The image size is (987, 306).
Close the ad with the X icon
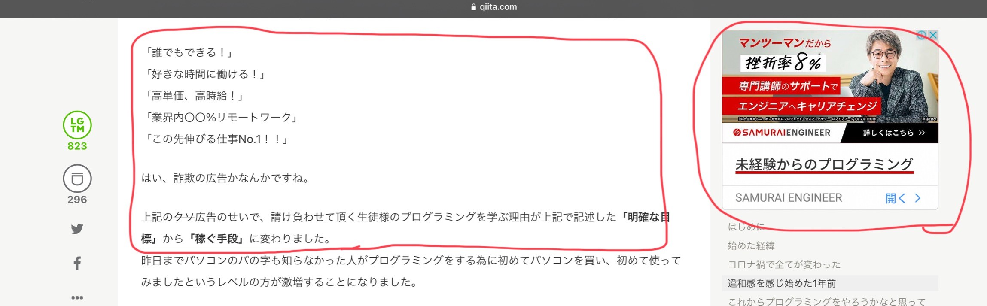click(933, 35)
